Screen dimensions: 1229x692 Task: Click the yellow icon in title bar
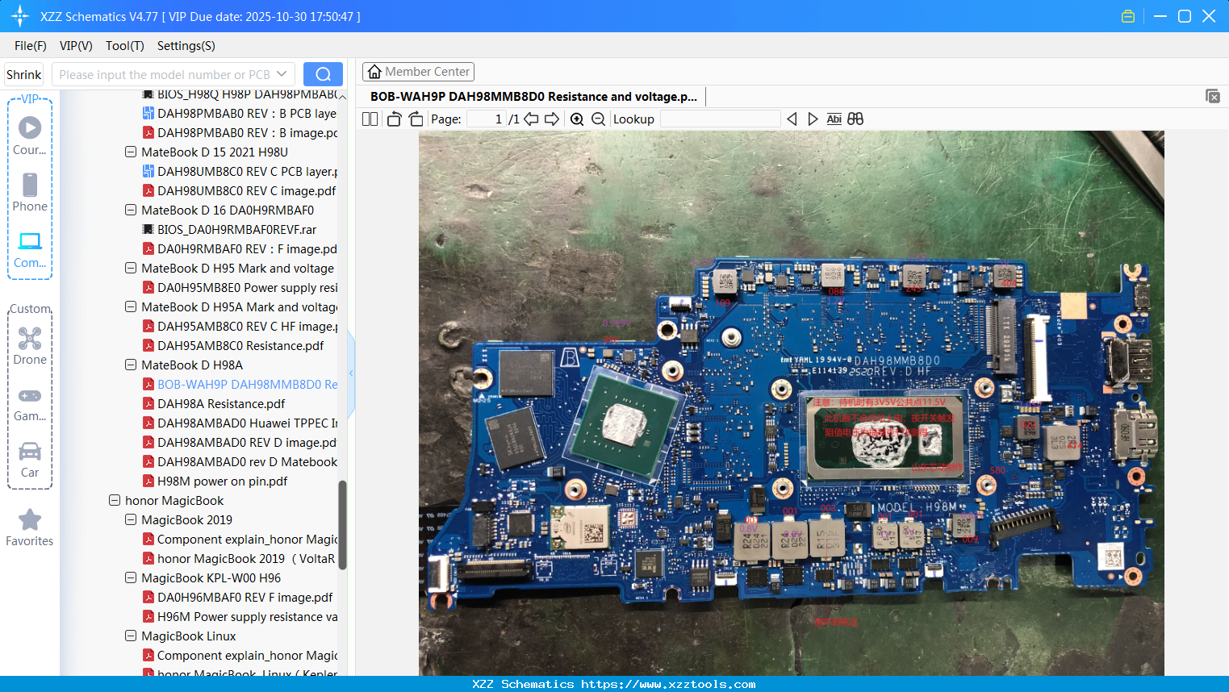click(1128, 16)
